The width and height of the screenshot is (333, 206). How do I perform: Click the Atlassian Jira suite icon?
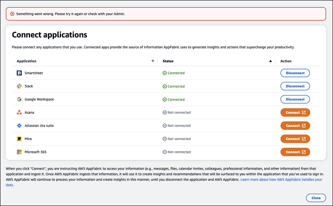(19, 126)
